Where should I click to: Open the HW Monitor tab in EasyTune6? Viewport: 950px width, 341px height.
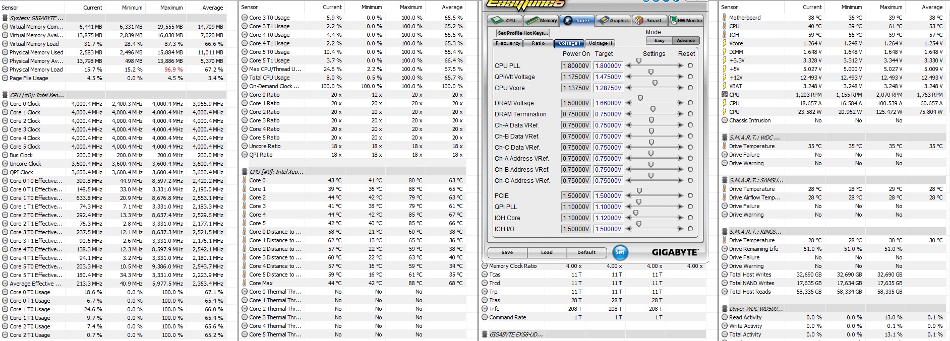686,20
